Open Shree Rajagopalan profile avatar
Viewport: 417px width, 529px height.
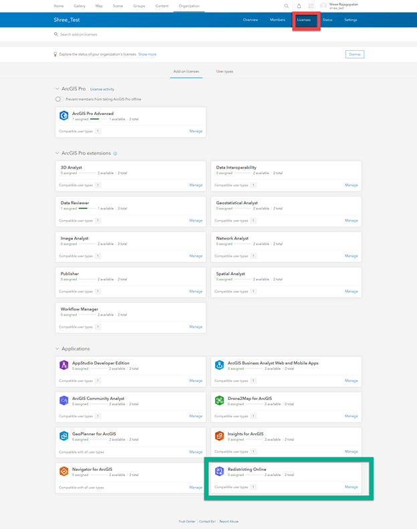pos(323,6)
